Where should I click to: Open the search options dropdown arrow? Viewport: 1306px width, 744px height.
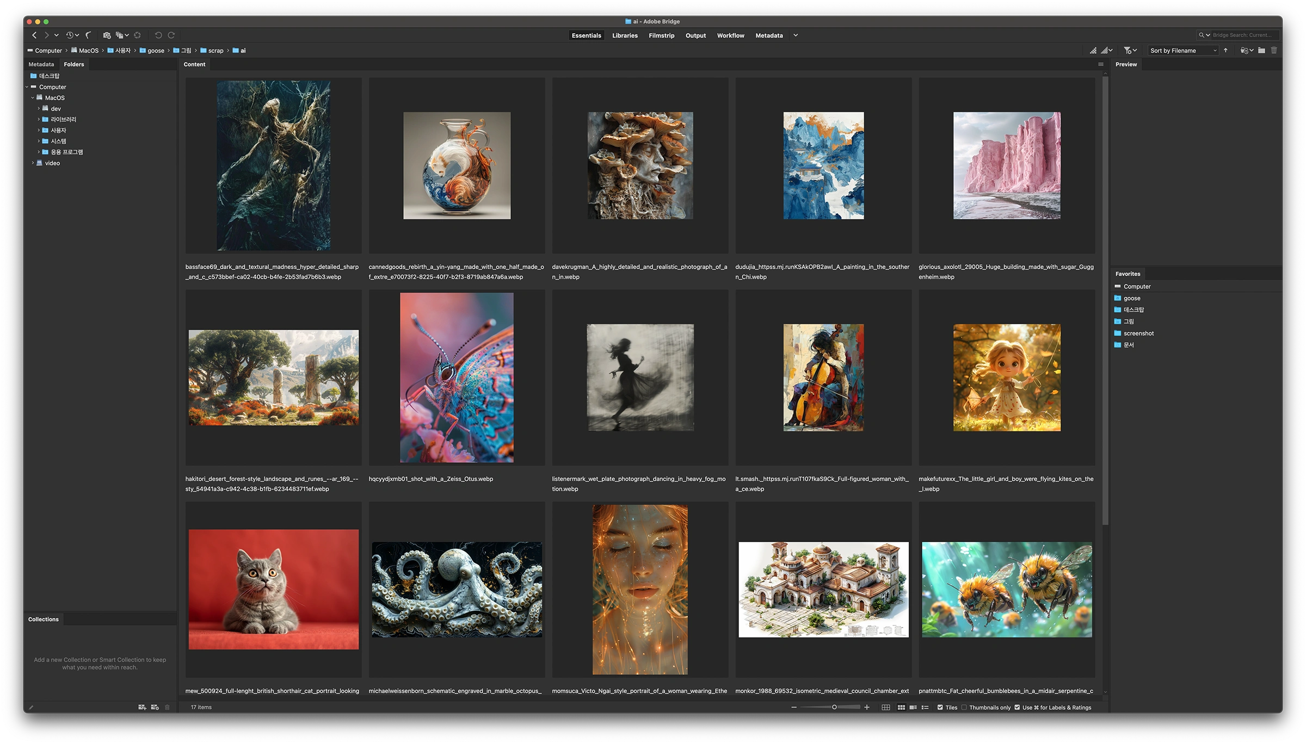pos(1208,35)
